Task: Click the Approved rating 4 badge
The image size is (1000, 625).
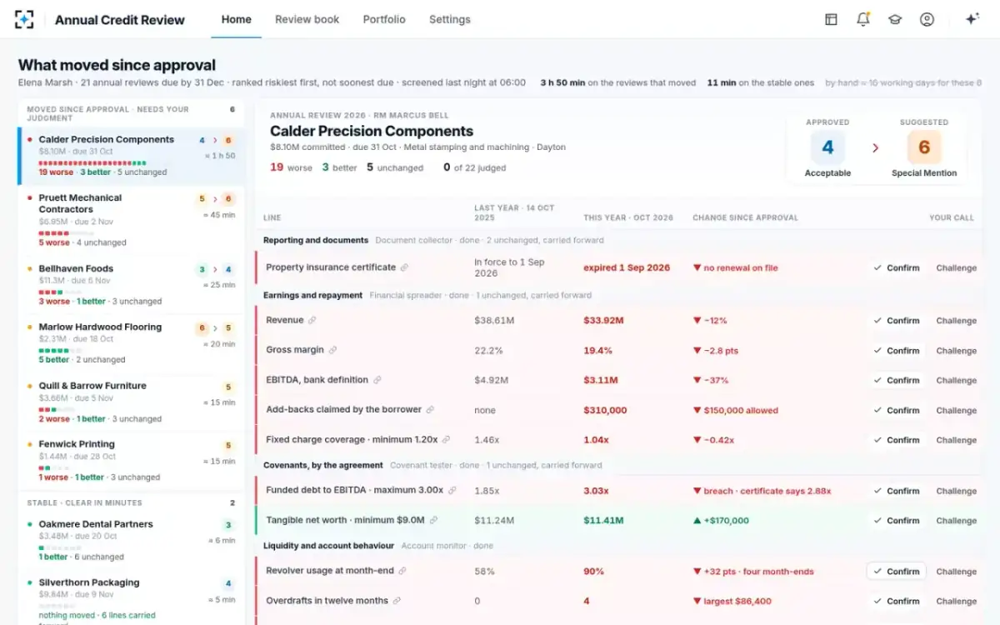Action: (827, 147)
